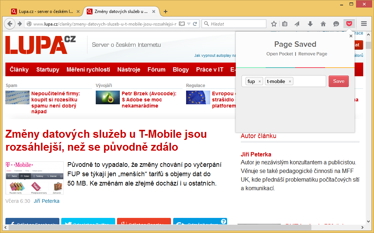This screenshot has height=233, width=374.
Task: Open the Downloads arrow icon
Action: pos(310,24)
